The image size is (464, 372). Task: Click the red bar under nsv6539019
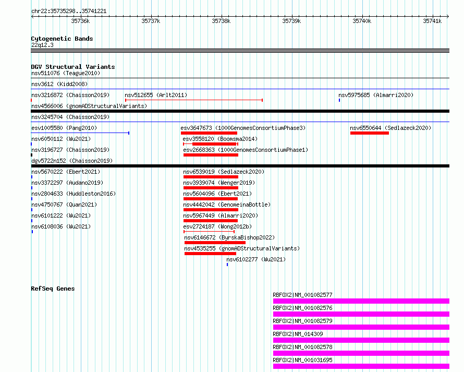[211, 177]
